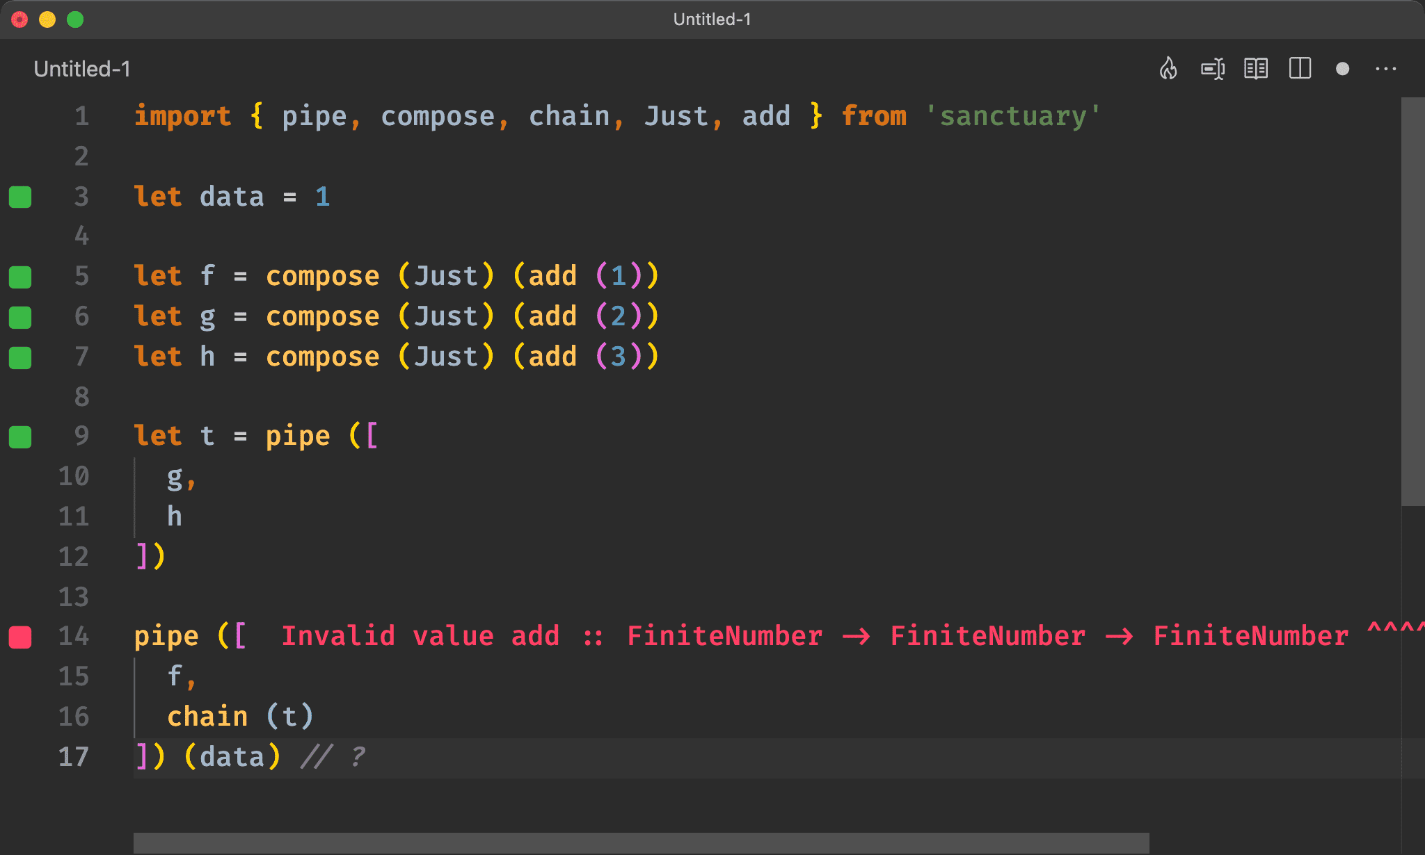This screenshot has width=1425, height=855.
Task: Expand the green breakpoint on line 7
Action: click(x=22, y=355)
